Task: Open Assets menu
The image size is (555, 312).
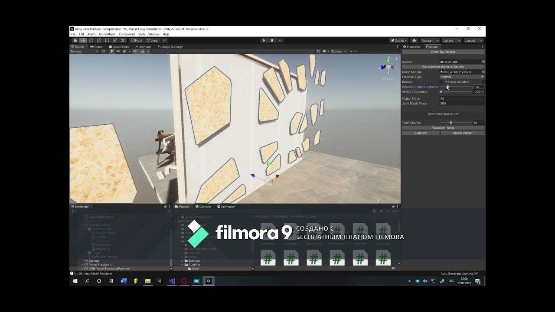Action: tap(91, 34)
